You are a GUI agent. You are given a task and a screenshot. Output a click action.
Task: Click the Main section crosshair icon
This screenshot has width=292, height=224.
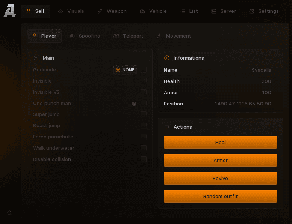[x=36, y=58]
